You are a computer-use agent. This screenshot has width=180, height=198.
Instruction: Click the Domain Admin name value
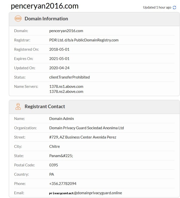[x=62, y=119]
